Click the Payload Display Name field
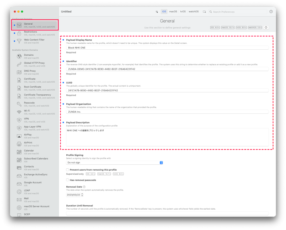Image resolution: width=286 pixels, height=230 pixels. [x=167, y=48]
